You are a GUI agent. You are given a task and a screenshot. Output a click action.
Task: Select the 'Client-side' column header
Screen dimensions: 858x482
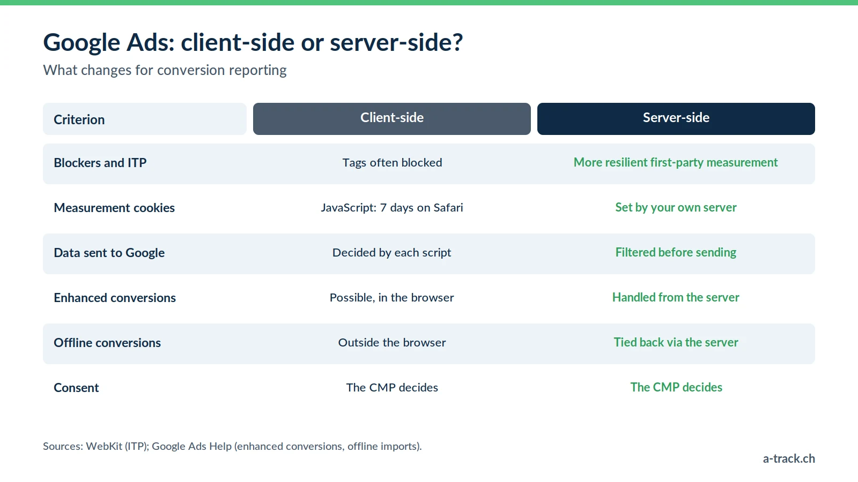(392, 119)
